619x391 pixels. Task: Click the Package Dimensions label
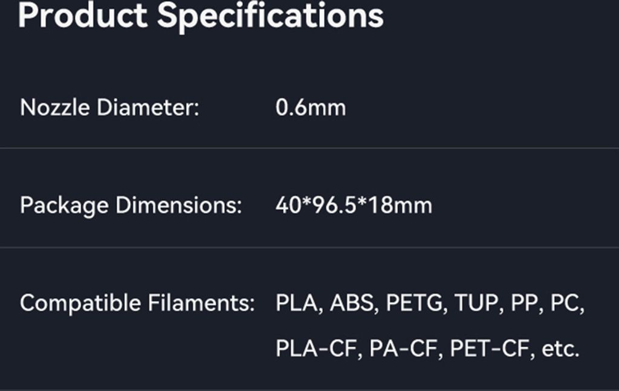131,205
